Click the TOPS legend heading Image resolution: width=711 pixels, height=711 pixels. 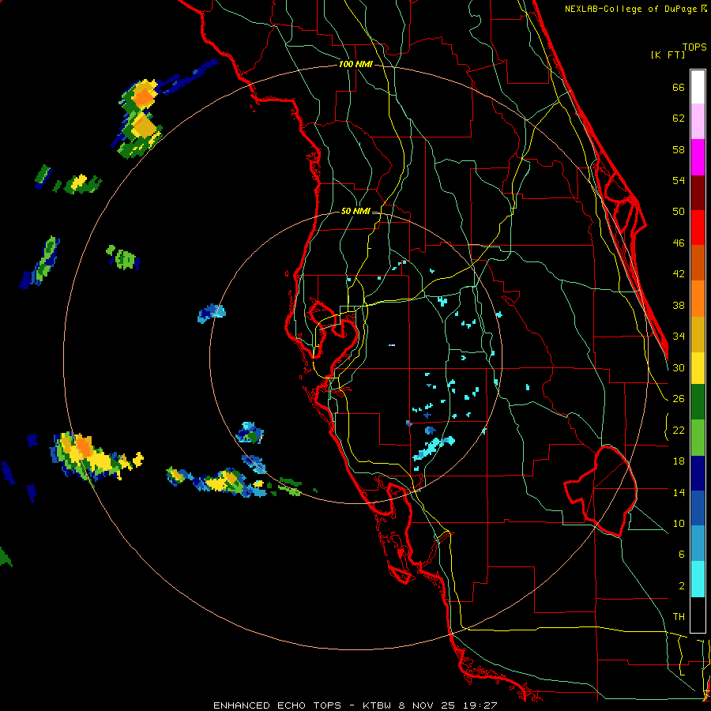pos(694,47)
